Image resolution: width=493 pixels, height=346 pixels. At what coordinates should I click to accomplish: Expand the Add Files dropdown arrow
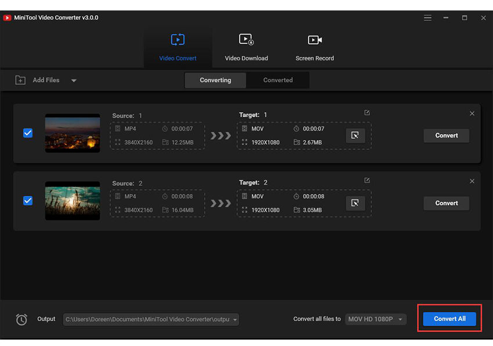tap(74, 81)
